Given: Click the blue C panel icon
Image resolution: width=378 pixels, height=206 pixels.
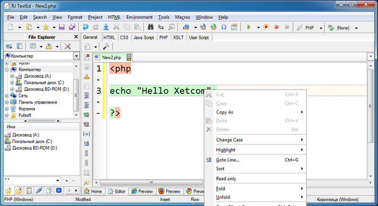Looking at the screenshot, I should coord(59,190).
